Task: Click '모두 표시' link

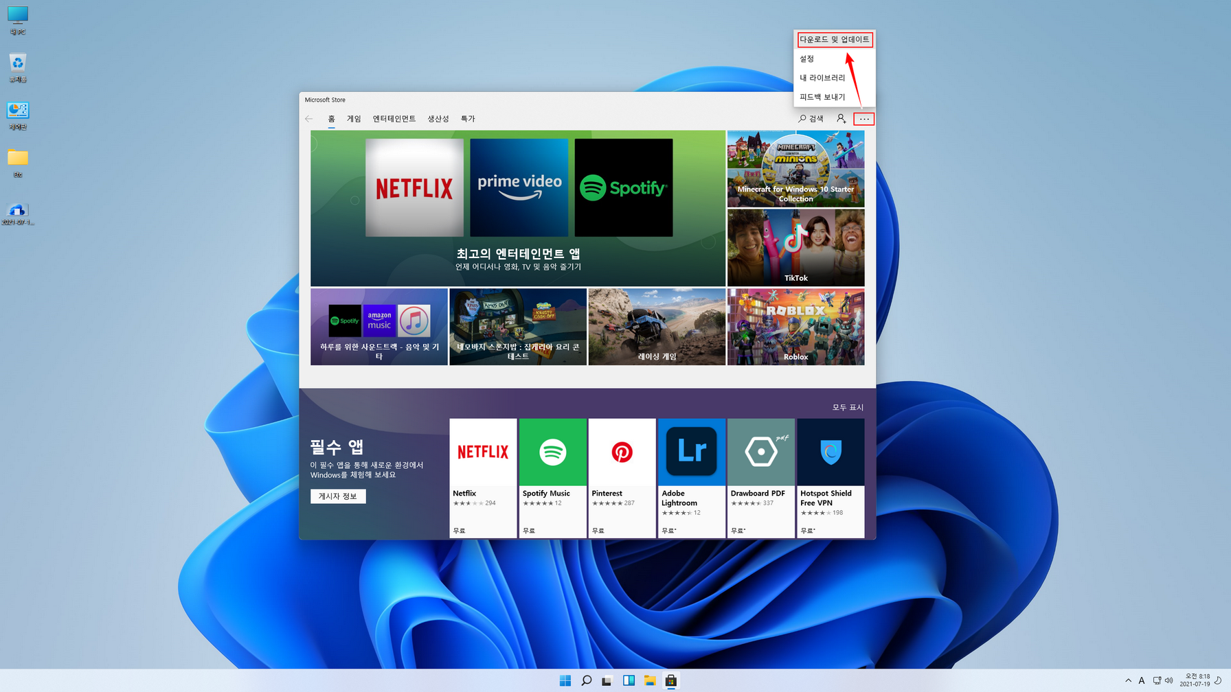Action: (x=848, y=408)
